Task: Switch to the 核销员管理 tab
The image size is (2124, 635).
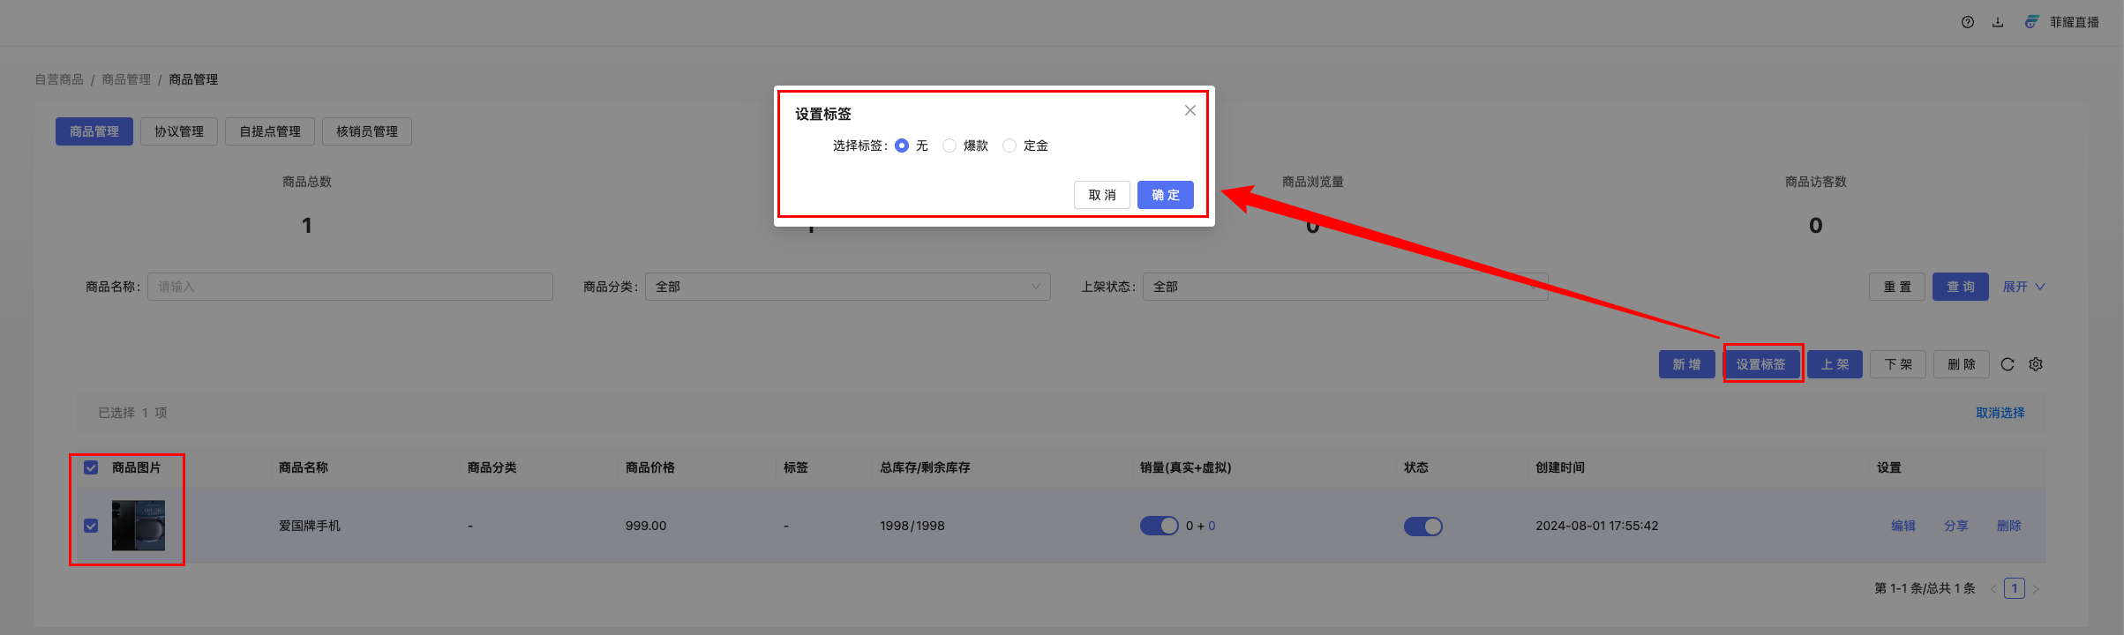Action: [367, 131]
